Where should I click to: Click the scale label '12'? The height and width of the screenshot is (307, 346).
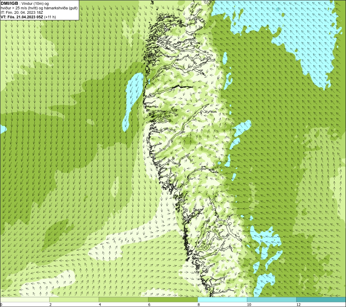[x=299, y=305]
